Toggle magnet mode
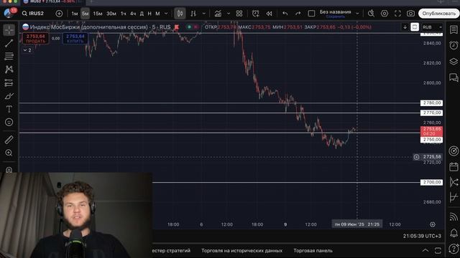The image size is (460, 258). pyautogui.click(x=9, y=169)
